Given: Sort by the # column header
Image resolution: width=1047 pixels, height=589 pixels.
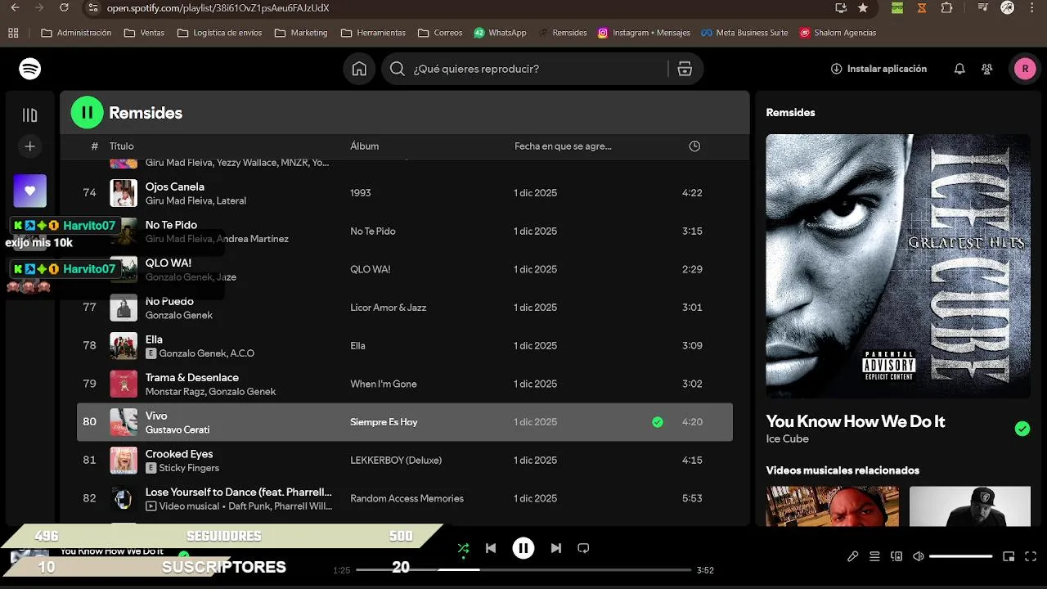Looking at the screenshot, I should pos(94,146).
